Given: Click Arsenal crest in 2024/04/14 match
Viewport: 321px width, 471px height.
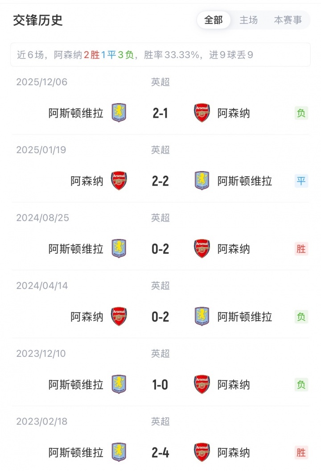Looking at the screenshot, I should pyautogui.click(x=119, y=317).
